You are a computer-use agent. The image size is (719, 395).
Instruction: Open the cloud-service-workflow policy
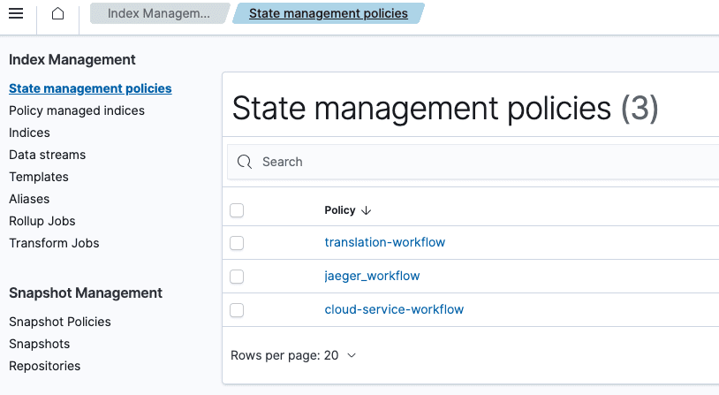(394, 309)
